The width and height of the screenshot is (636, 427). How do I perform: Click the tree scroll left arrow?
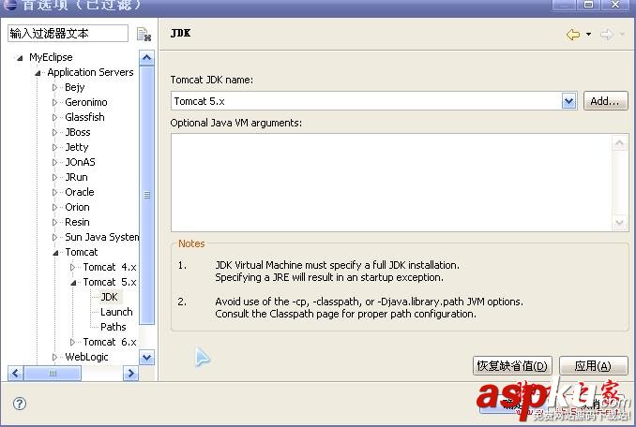pyautogui.click(x=15, y=374)
